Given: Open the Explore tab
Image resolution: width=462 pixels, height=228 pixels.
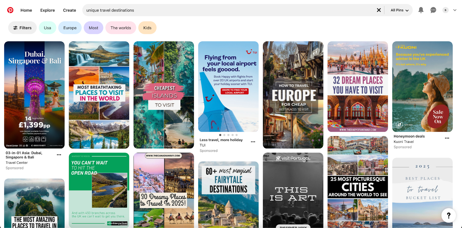Looking at the screenshot, I should click(48, 10).
